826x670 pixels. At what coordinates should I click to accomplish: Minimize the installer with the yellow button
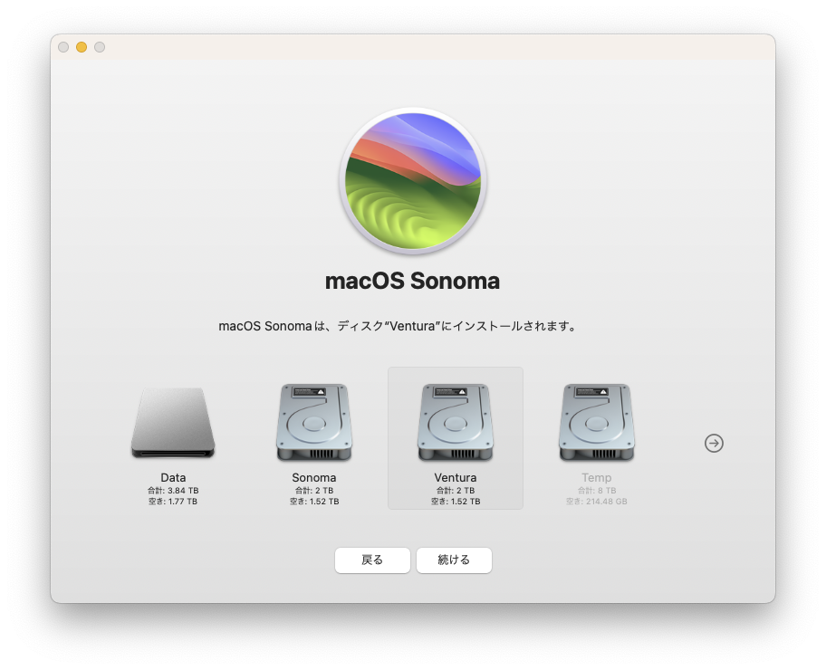(82, 47)
